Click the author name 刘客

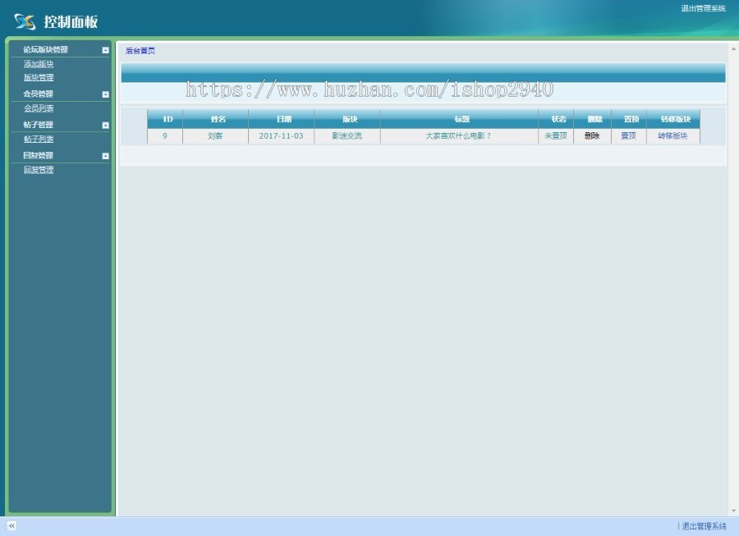tap(215, 135)
